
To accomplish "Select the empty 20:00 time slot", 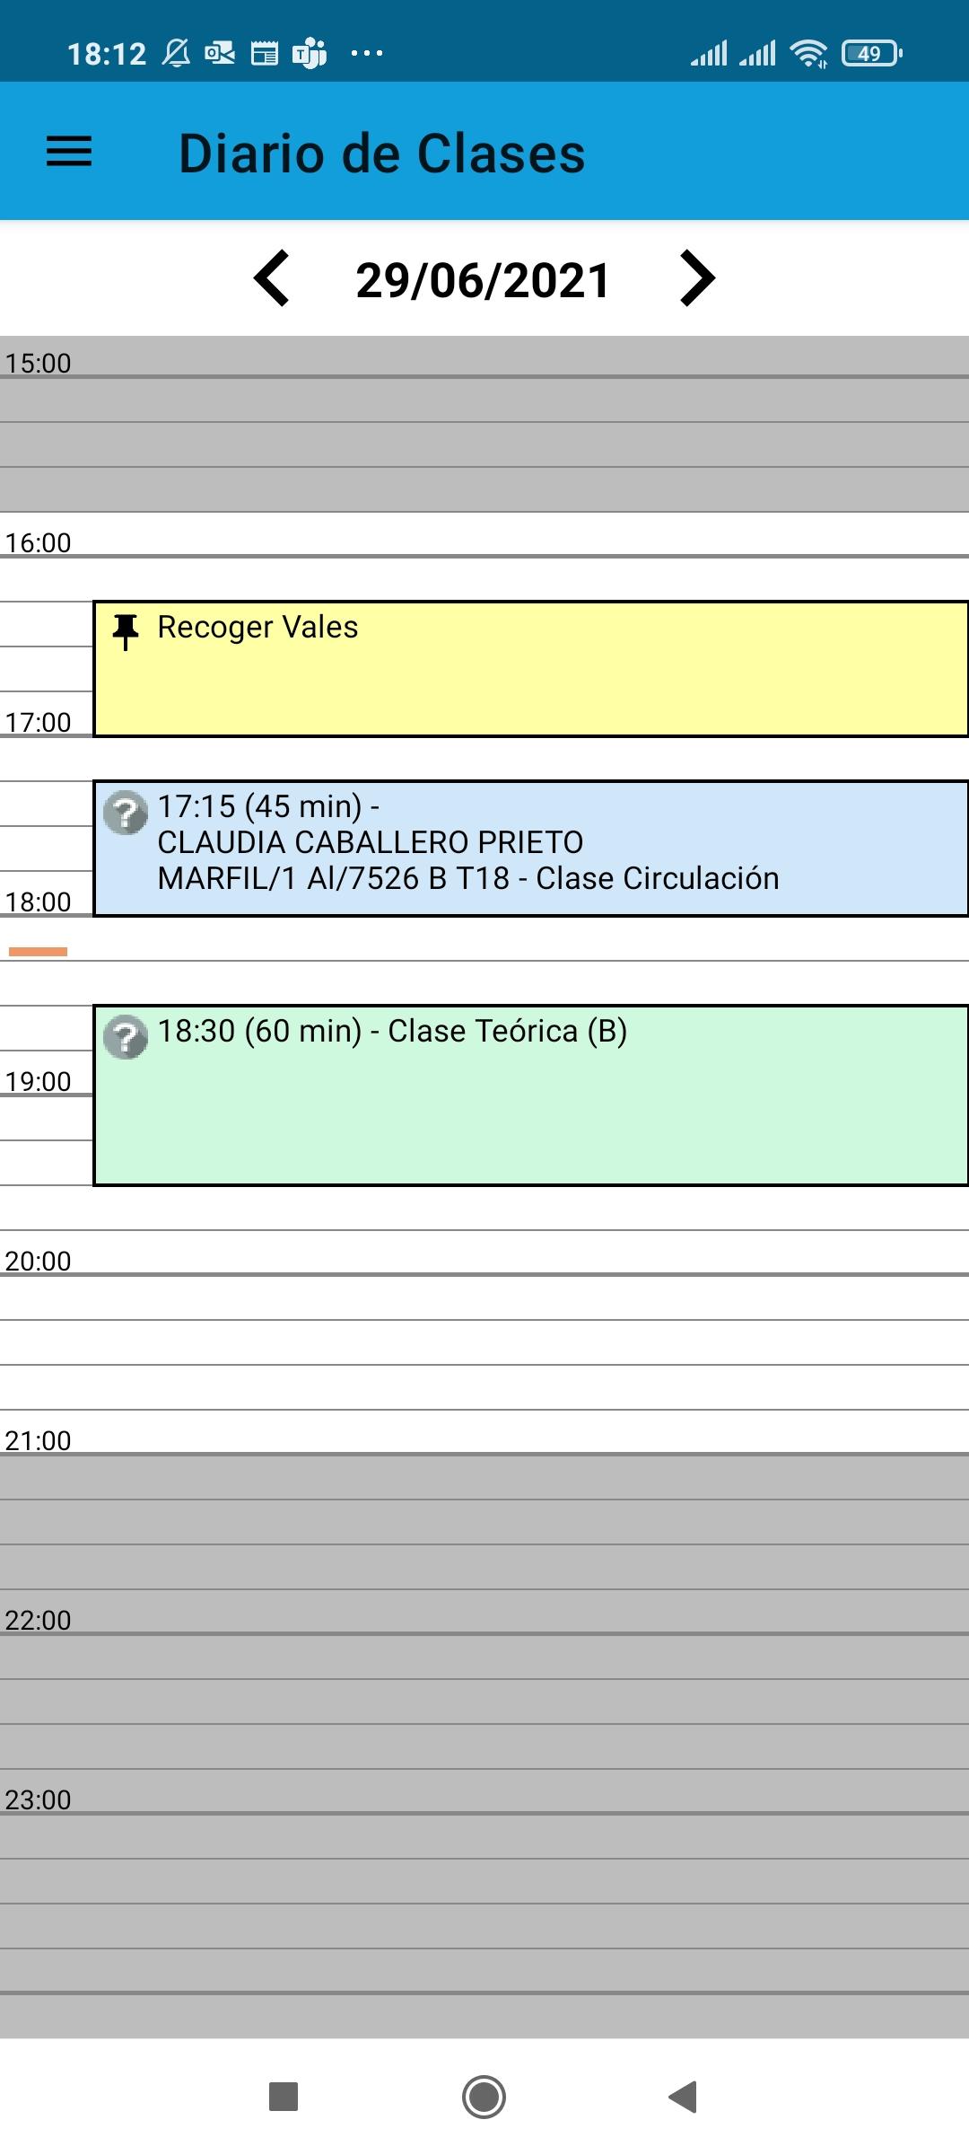I will [x=484, y=1297].
